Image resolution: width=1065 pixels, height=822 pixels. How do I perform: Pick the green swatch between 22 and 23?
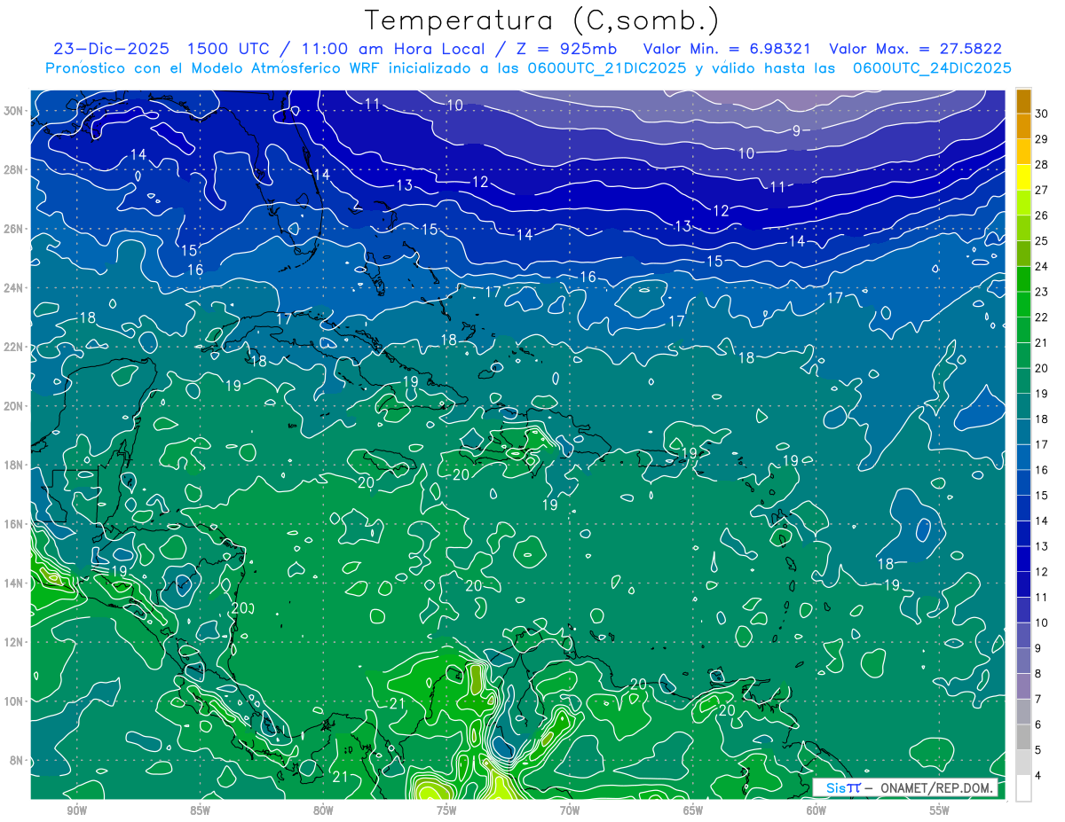coord(1024,305)
